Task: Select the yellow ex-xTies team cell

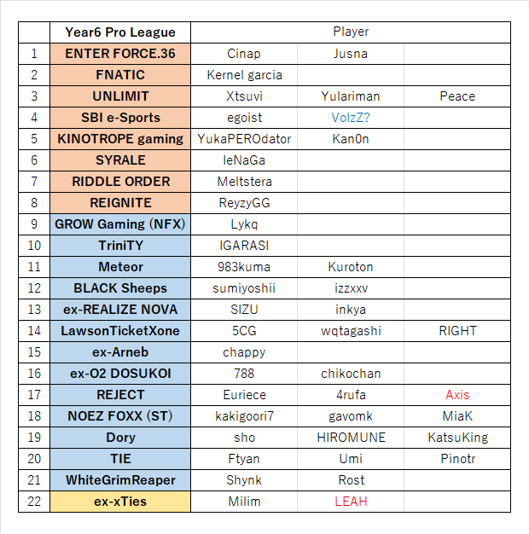Action: click(x=120, y=502)
